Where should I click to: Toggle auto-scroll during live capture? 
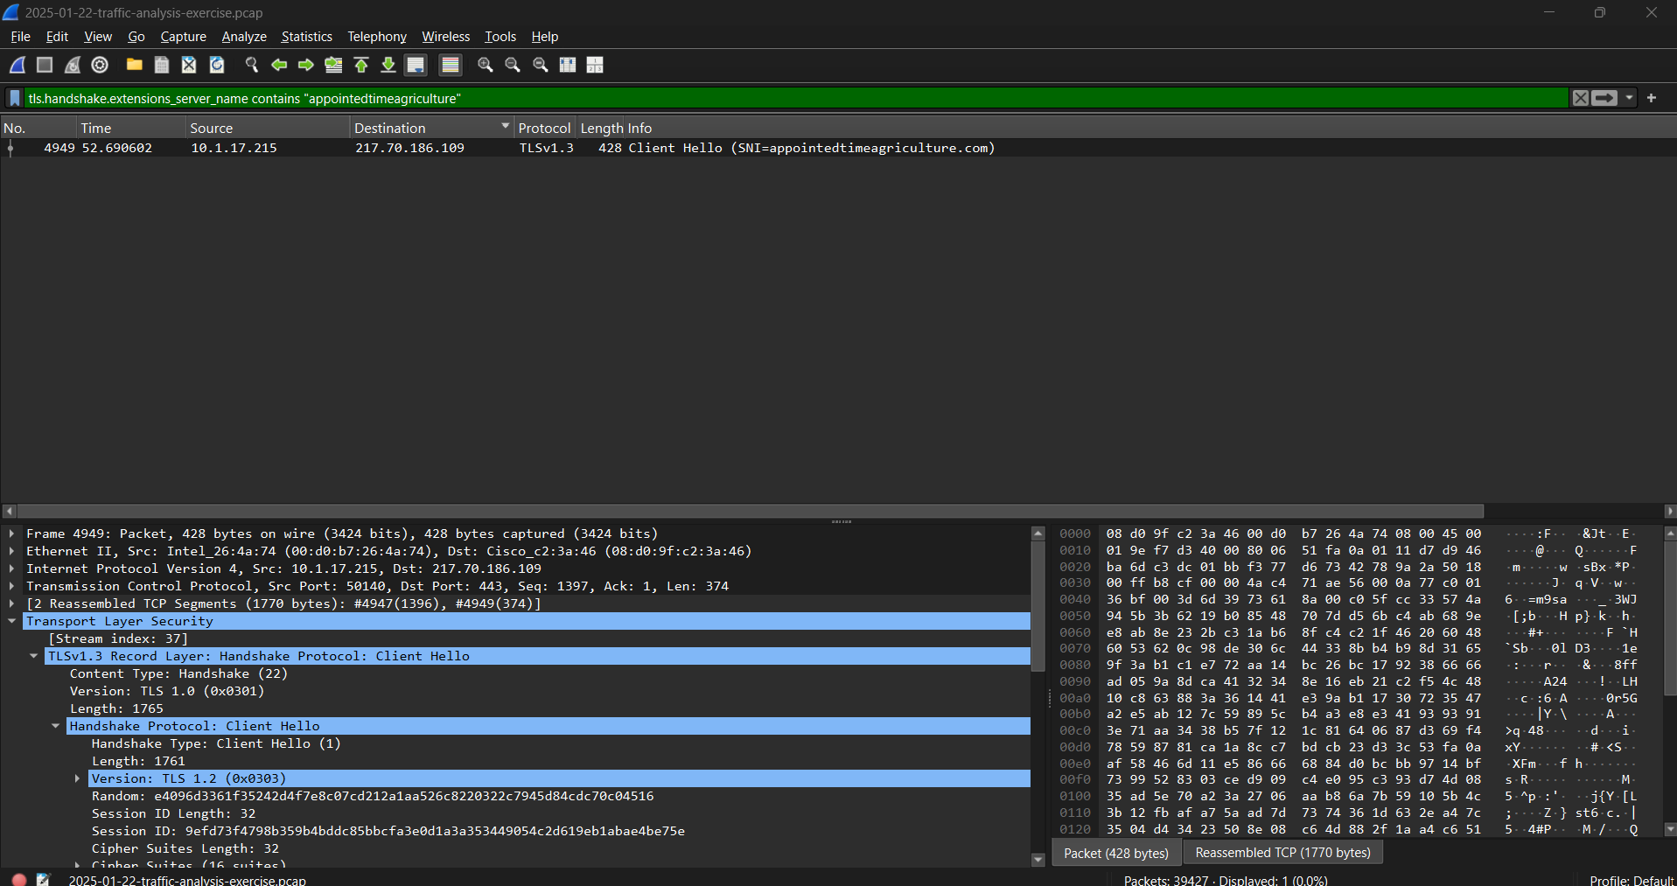click(x=416, y=65)
